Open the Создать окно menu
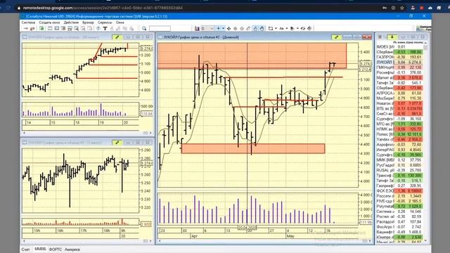450x253 pixels. point(49,22)
